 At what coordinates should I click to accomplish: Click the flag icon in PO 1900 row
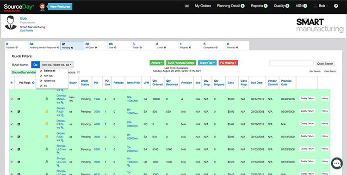[x=19, y=99]
